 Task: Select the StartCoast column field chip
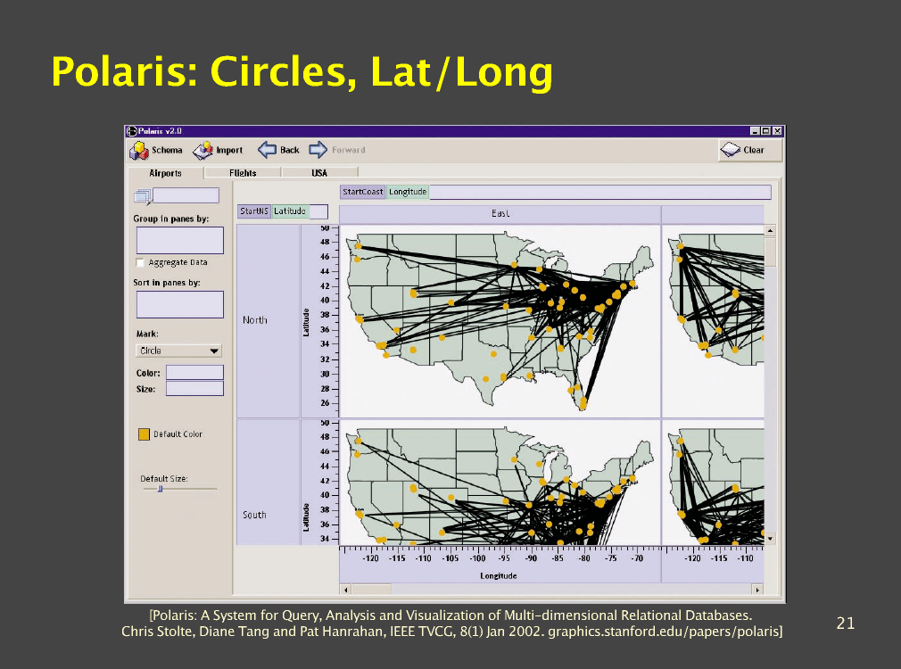[362, 192]
